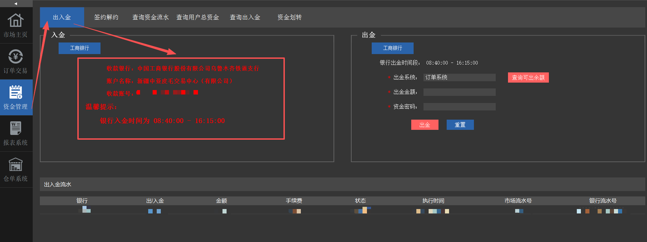Open the 查询出入金 tab
Image resolution: width=647 pixels, height=242 pixels.
click(245, 17)
